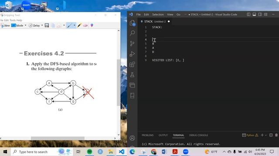
Task: Open Microsoft Edge from the taskbar
Action: pos(132,152)
